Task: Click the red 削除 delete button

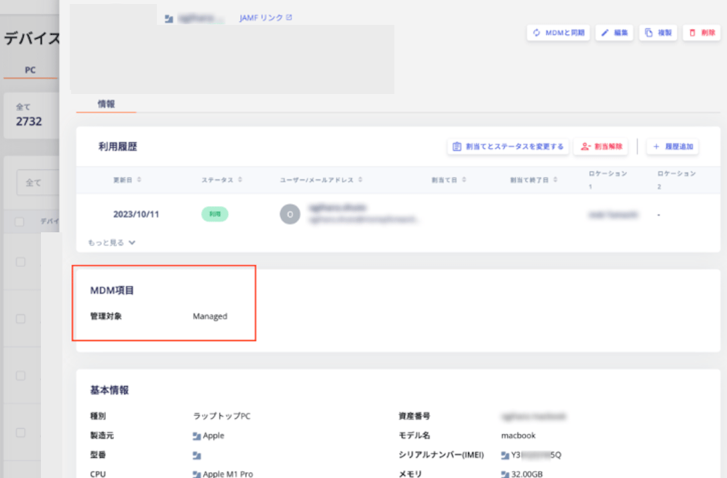Action: click(x=702, y=32)
